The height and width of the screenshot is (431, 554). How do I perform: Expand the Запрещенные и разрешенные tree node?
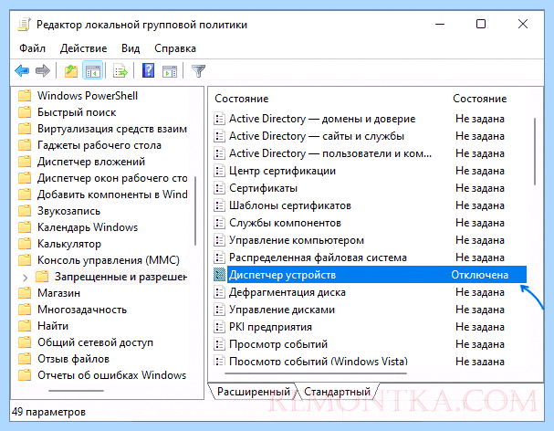pos(25,278)
